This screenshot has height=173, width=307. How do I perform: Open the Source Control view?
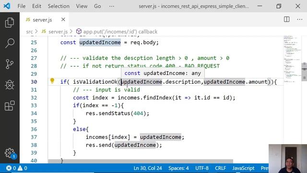point(10,64)
